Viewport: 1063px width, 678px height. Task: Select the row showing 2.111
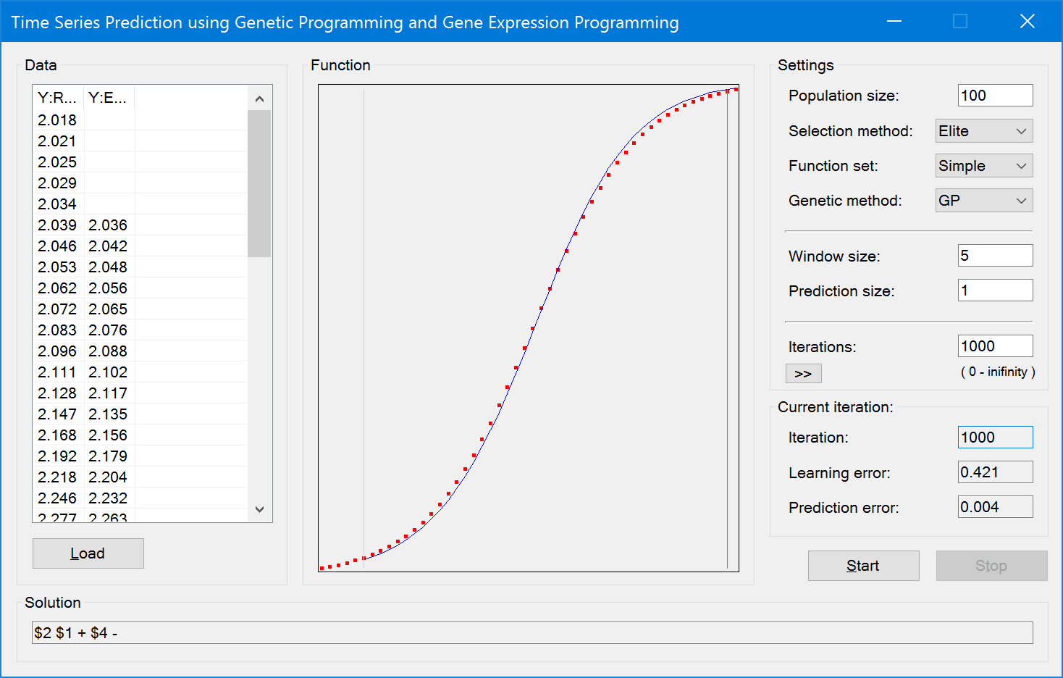point(140,372)
